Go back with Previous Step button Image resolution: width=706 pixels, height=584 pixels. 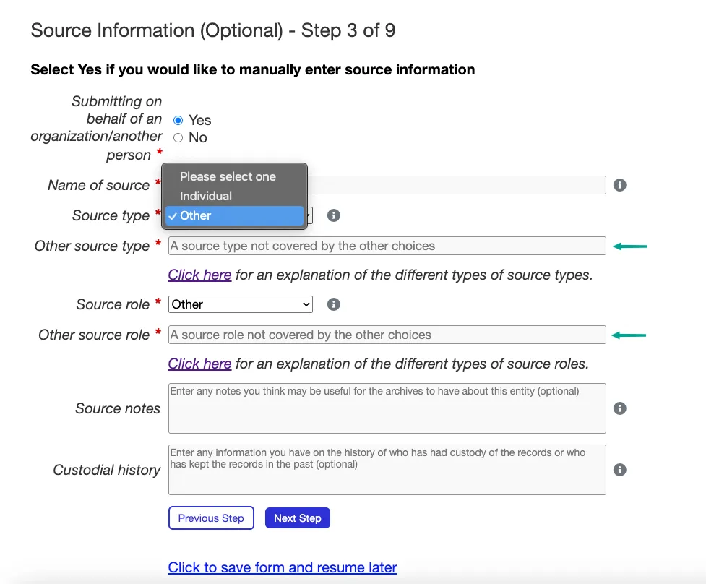coord(211,518)
